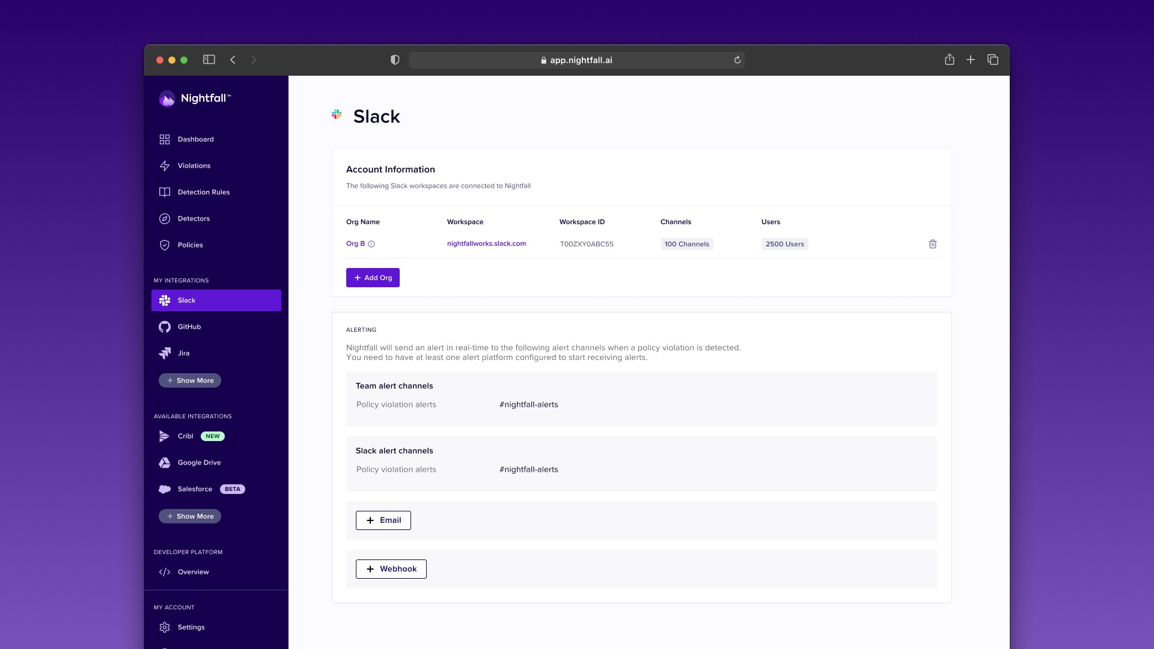Click the browser privacy shield icon
The height and width of the screenshot is (649, 1154).
coord(395,59)
